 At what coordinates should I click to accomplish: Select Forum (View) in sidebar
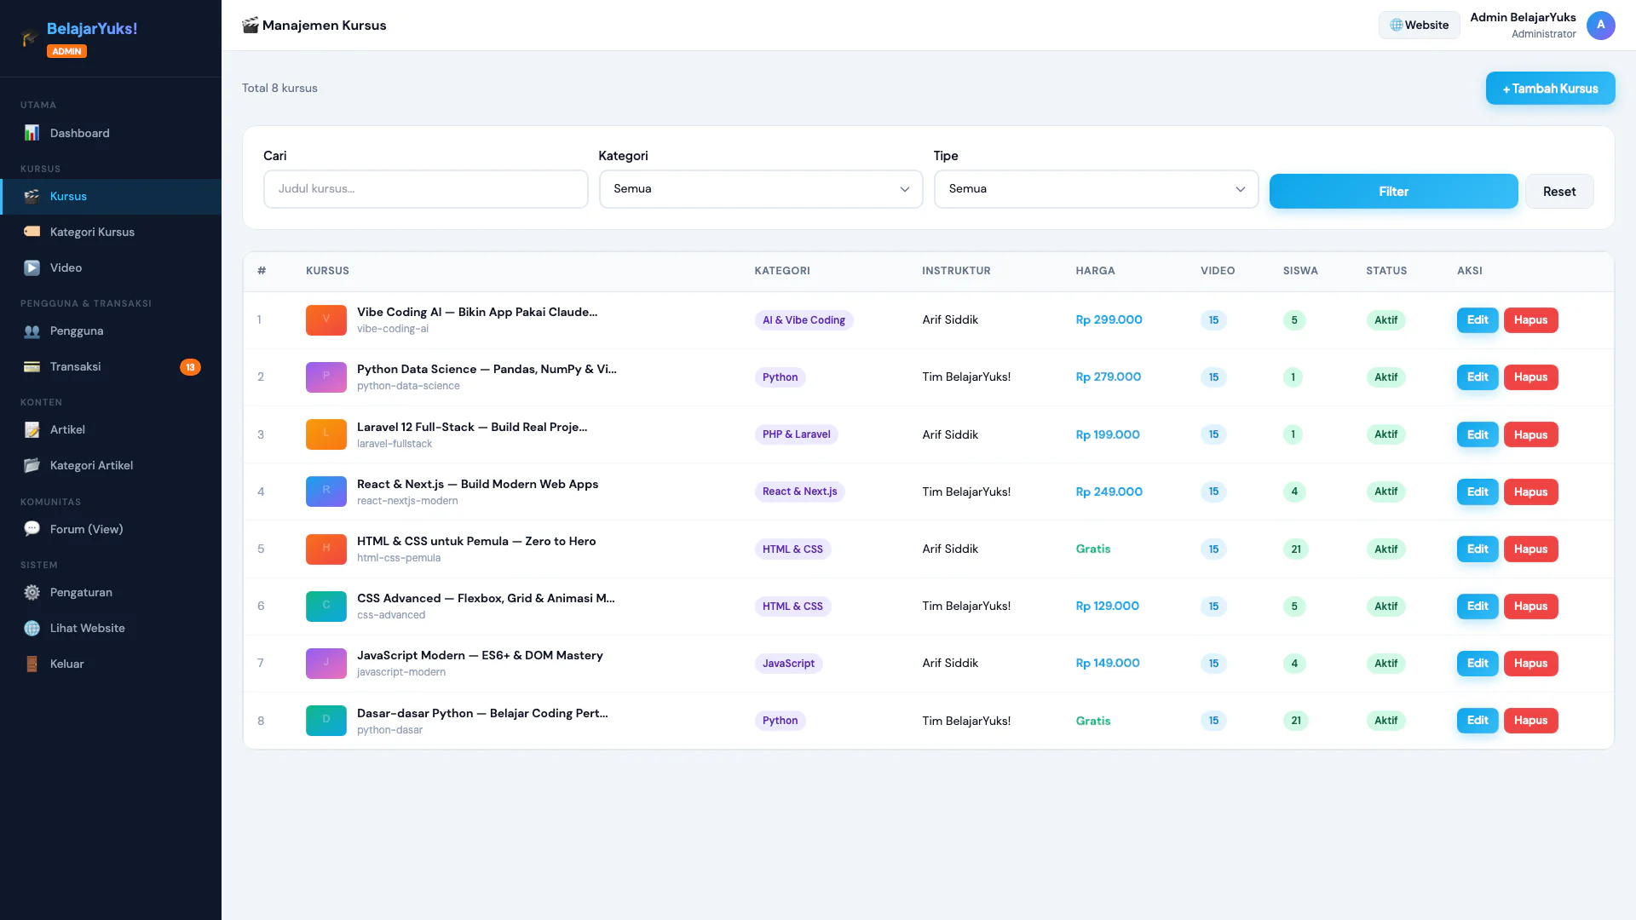111,528
